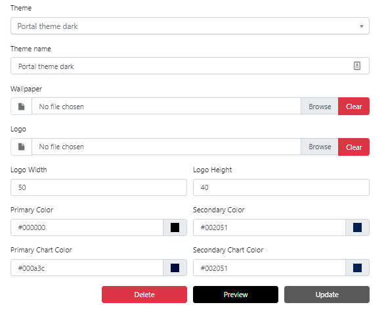Select the Logo Height input
The width and height of the screenshot is (386, 309).
[281, 187]
